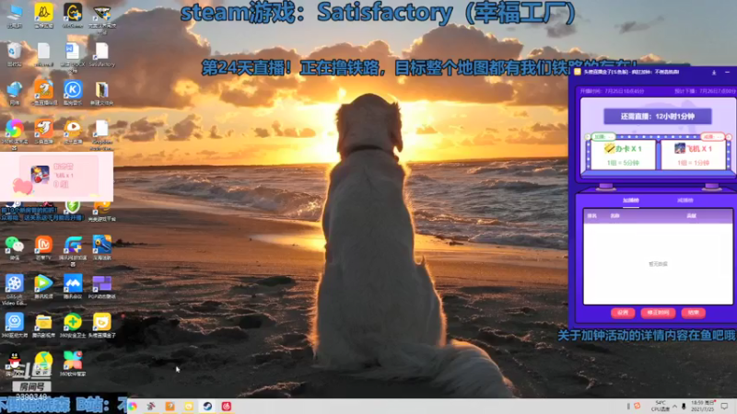Open the WeGame desktop shortcut
This screenshot has height=414, width=737.
[73, 16]
